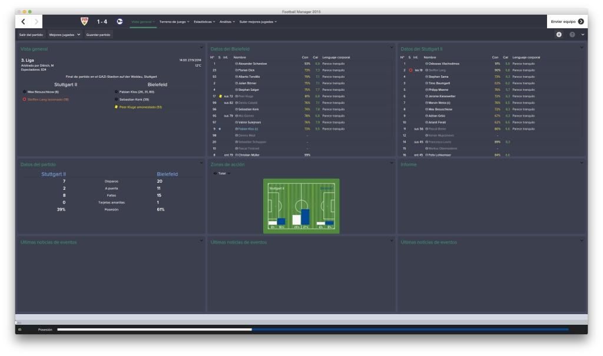Click the Enviar equipo button
Viewport: 603px width, 356px height.
coord(567,22)
